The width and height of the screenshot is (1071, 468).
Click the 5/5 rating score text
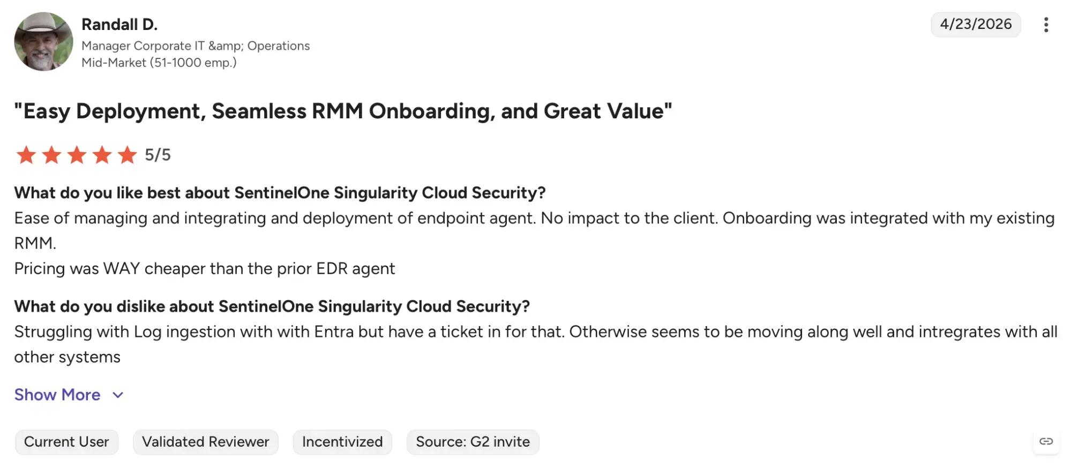click(x=158, y=155)
